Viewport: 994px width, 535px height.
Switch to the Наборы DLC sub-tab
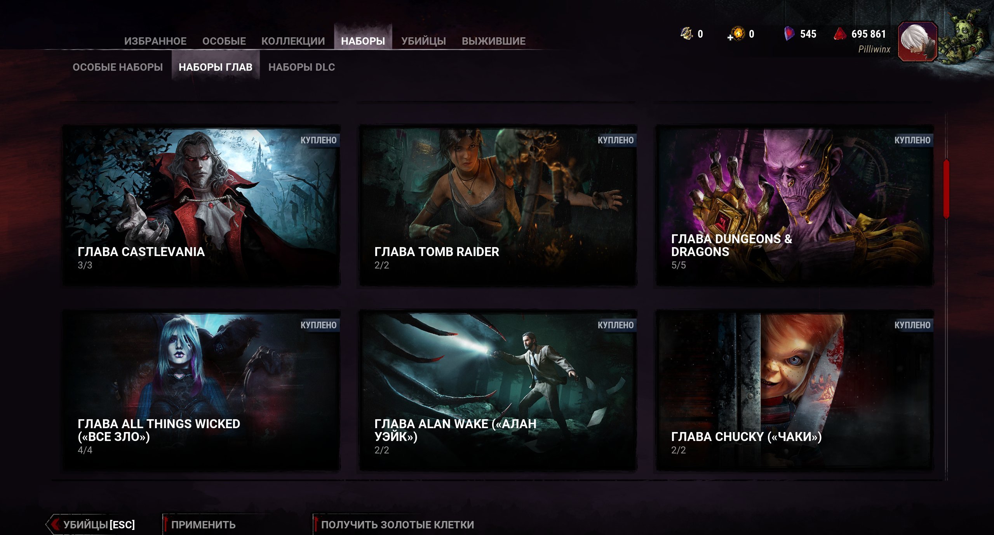301,67
